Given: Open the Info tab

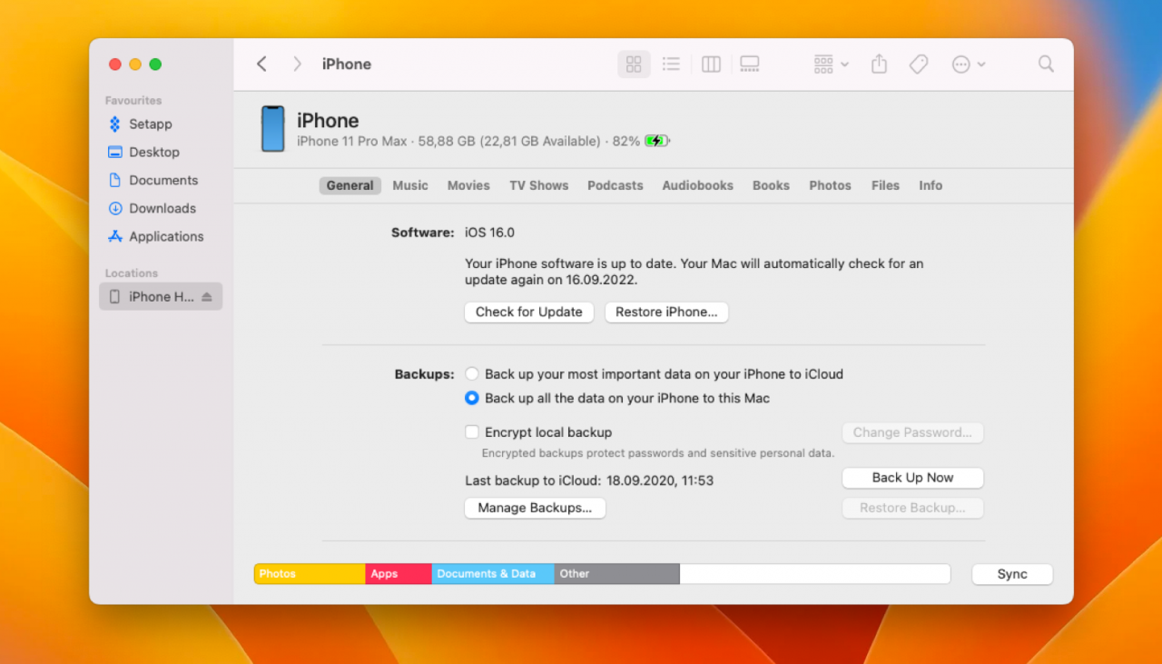Looking at the screenshot, I should point(931,185).
